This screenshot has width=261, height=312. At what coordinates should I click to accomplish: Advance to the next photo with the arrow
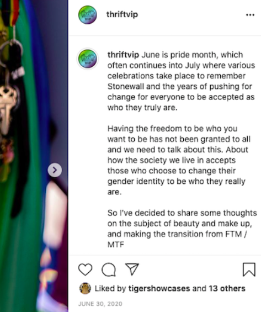pyautogui.click(x=55, y=170)
